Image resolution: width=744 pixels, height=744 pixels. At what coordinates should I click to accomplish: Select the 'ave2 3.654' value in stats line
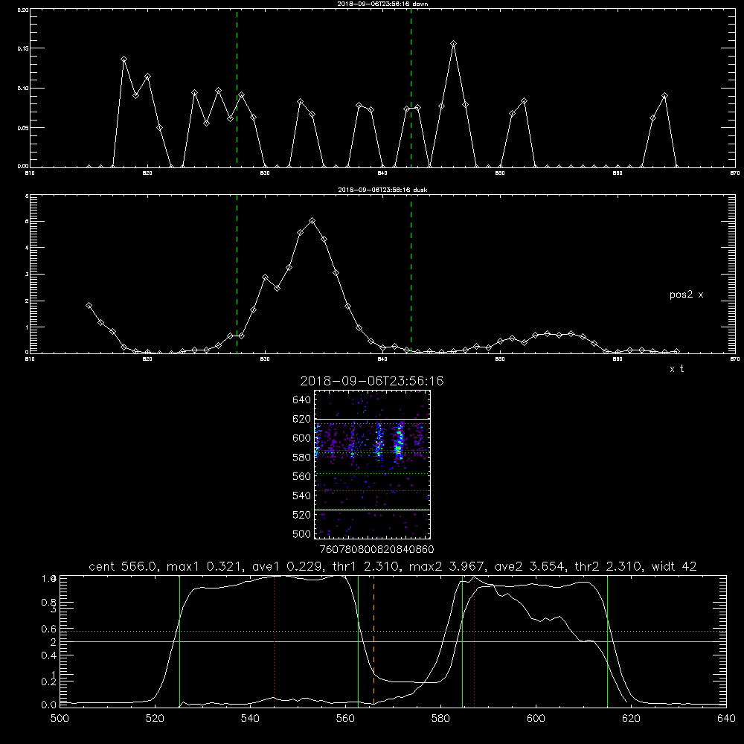pos(529,566)
